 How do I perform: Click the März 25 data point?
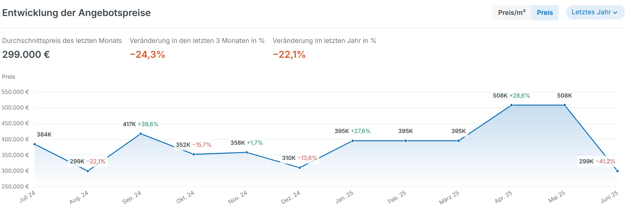pos(459,141)
